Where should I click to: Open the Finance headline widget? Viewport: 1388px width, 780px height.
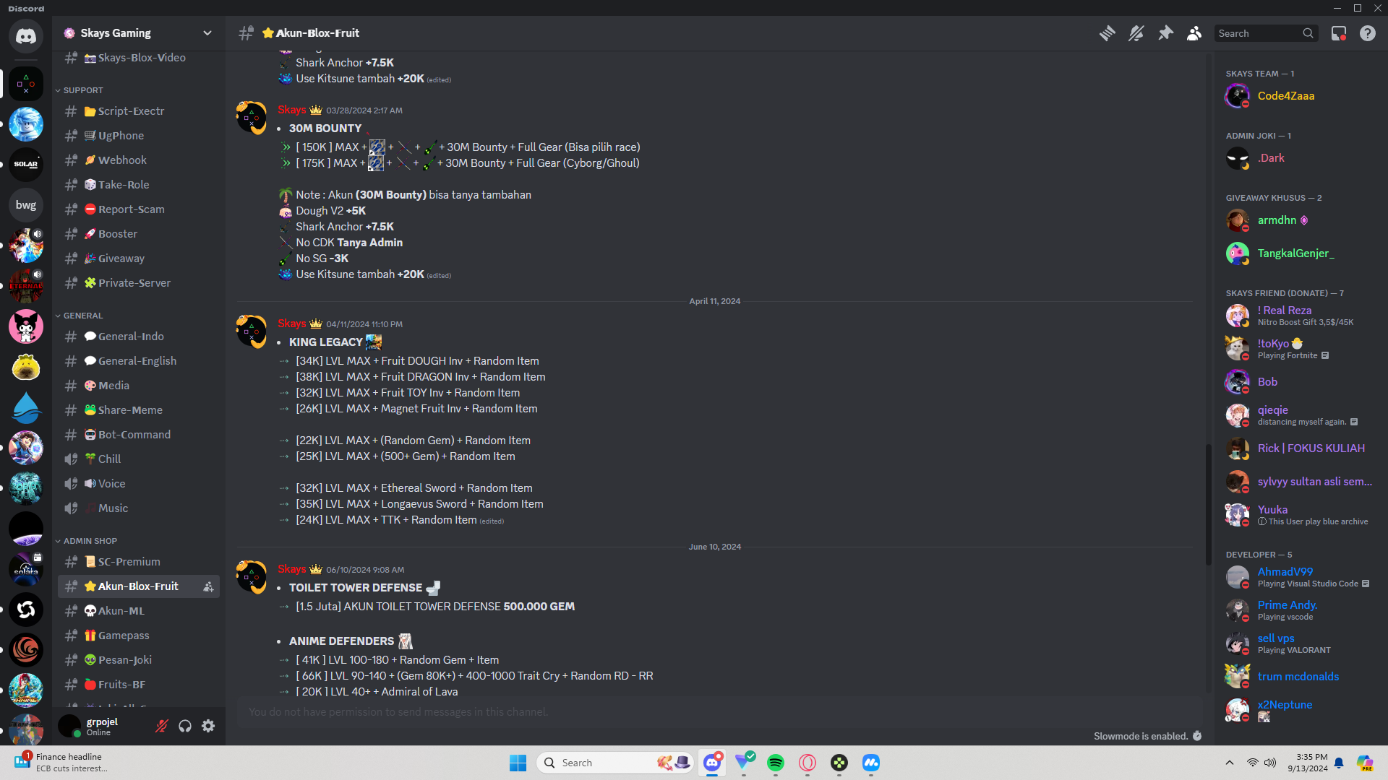click(x=62, y=763)
